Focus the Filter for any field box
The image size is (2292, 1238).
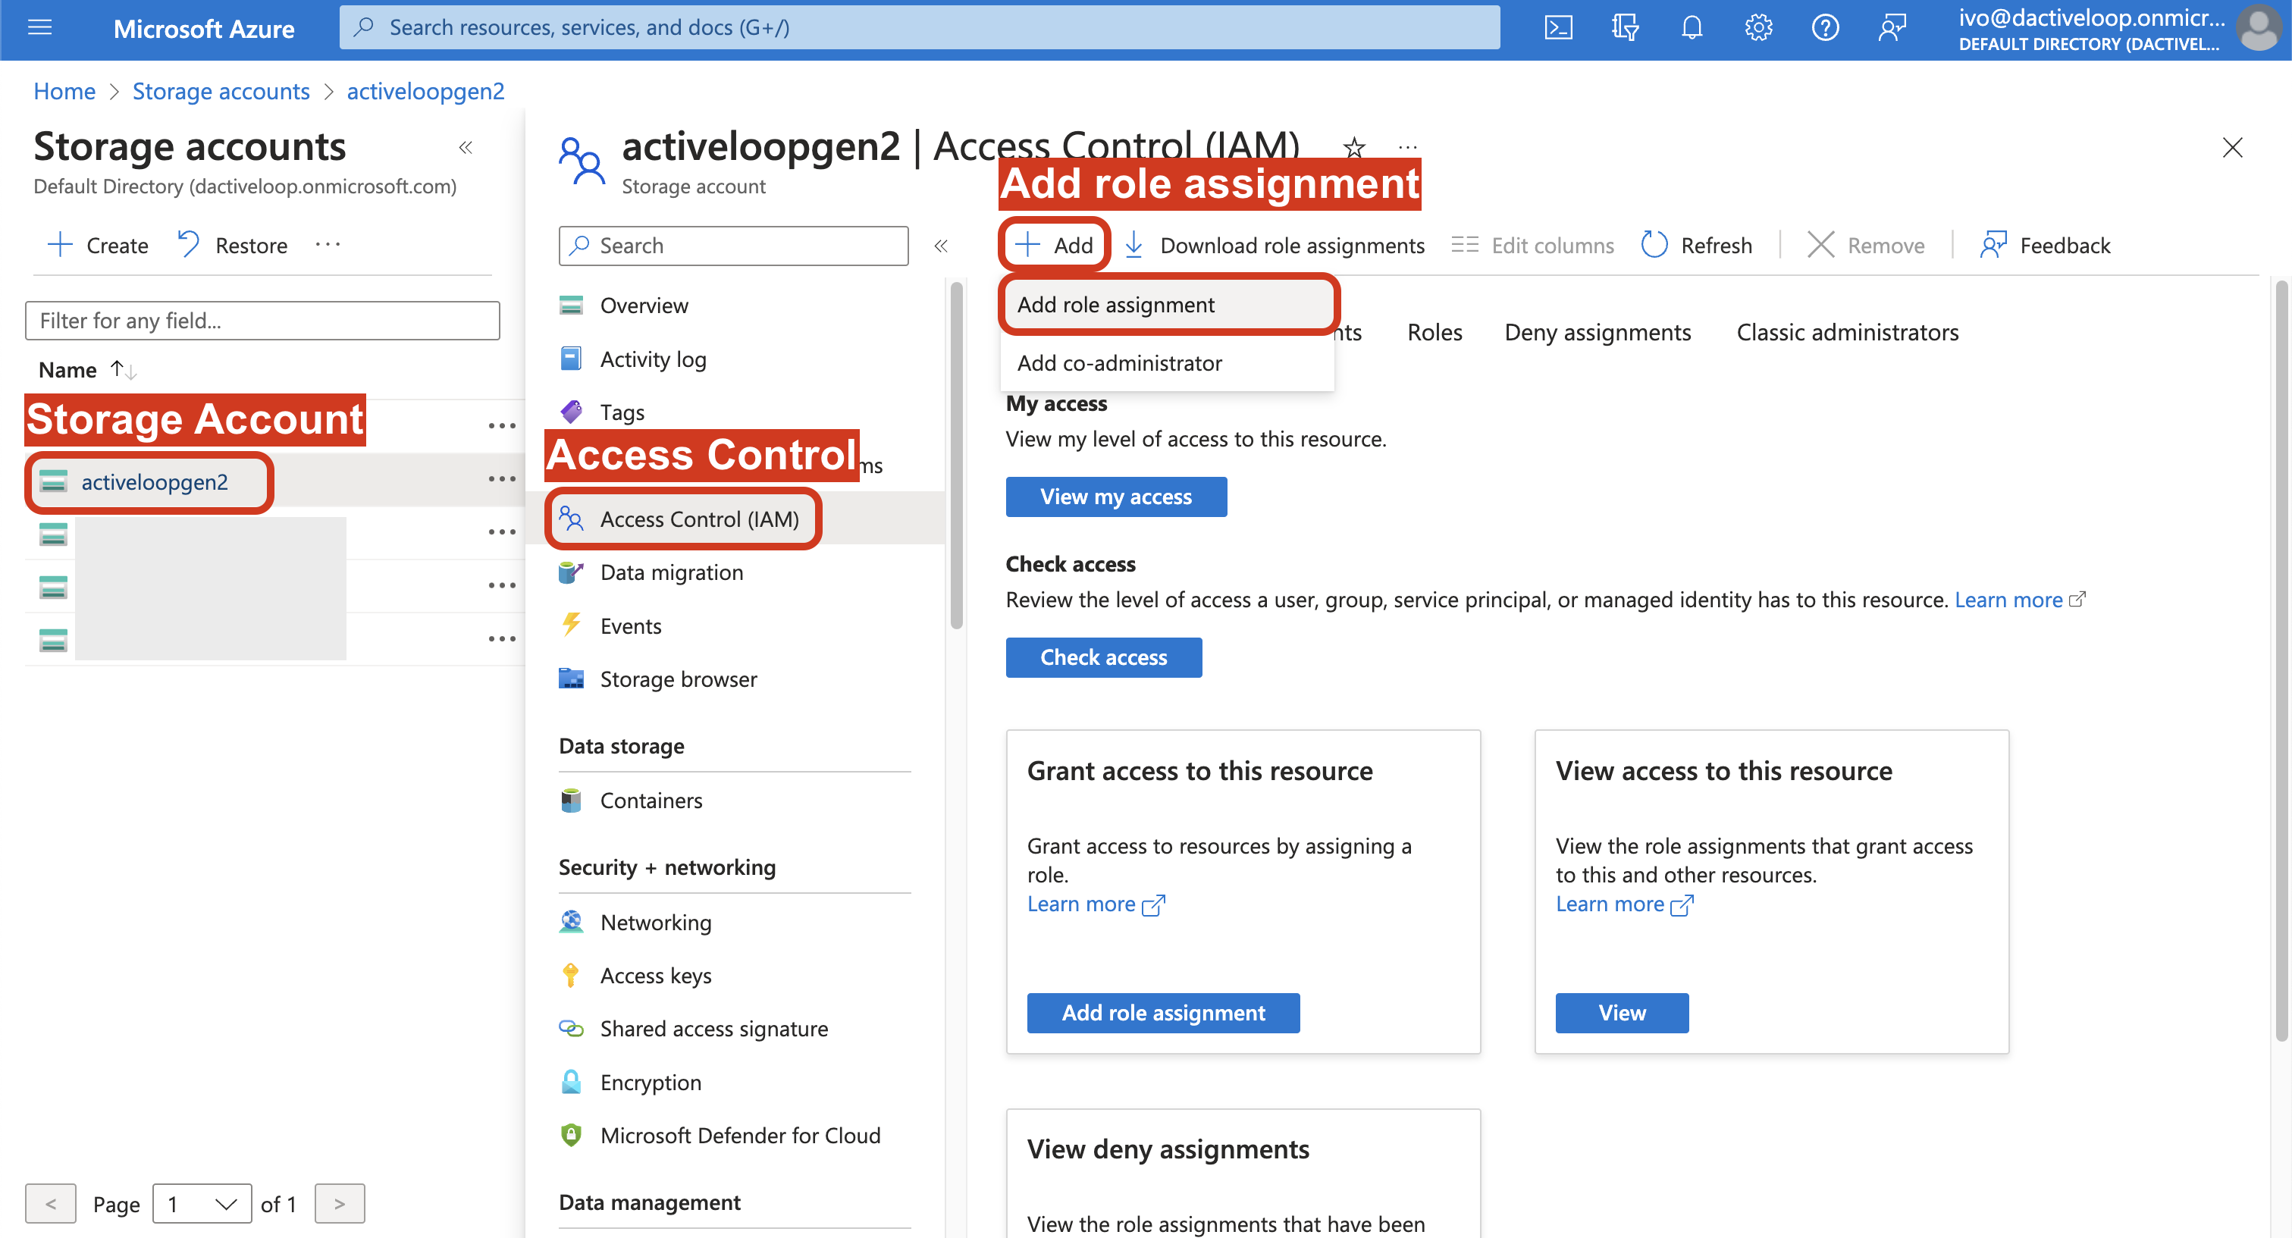point(262,320)
